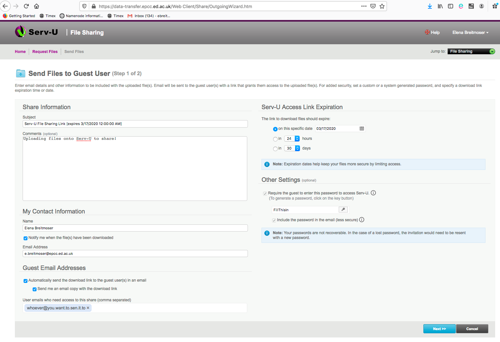
Task: Click info icon beside Include the password option
Action: point(362,220)
